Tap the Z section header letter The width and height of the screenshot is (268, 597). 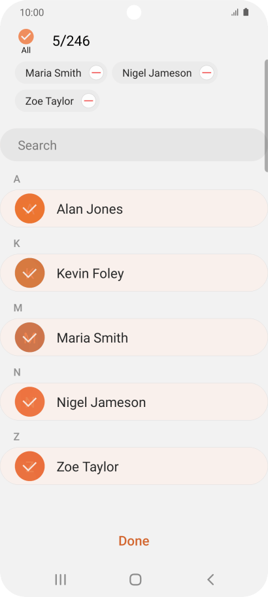[x=16, y=436]
